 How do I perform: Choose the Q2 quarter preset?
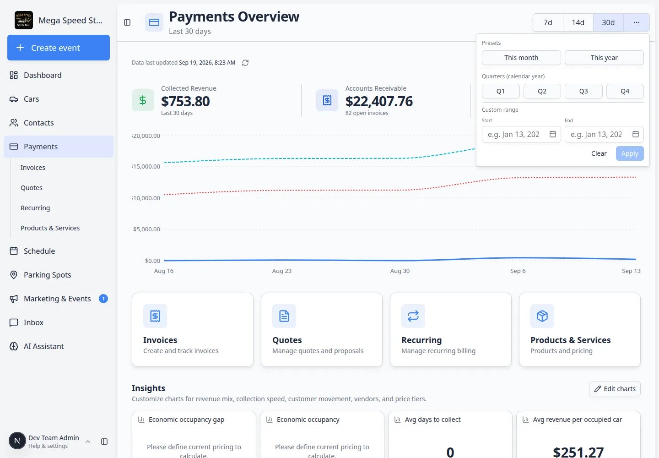(542, 91)
